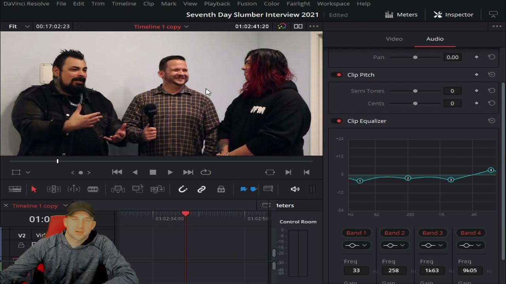
Task: Open the Band 1 filter type dropdown
Action: 356,245
